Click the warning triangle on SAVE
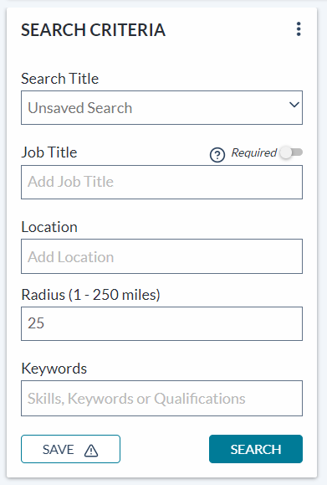The image size is (327, 485). 91,451
